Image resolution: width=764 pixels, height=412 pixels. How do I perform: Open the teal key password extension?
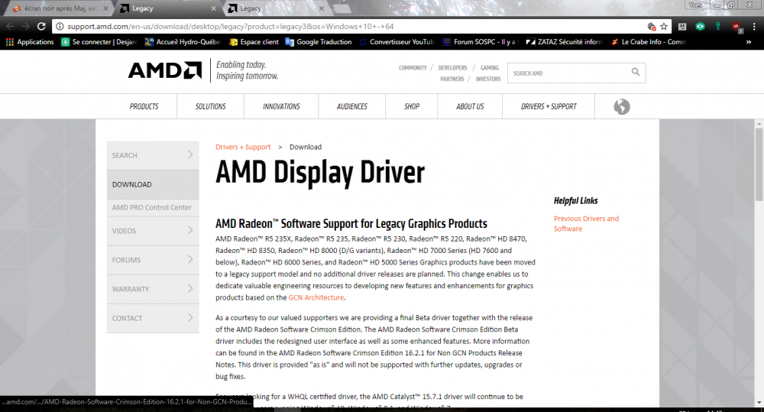(717, 26)
